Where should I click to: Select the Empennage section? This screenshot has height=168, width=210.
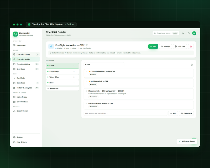tap(62, 71)
